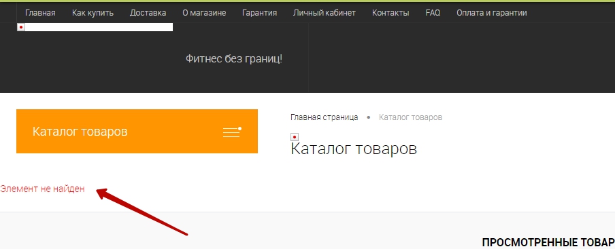Open the FAQ menu item
The height and width of the screenshot is (249, 615).
coord(433,13)
